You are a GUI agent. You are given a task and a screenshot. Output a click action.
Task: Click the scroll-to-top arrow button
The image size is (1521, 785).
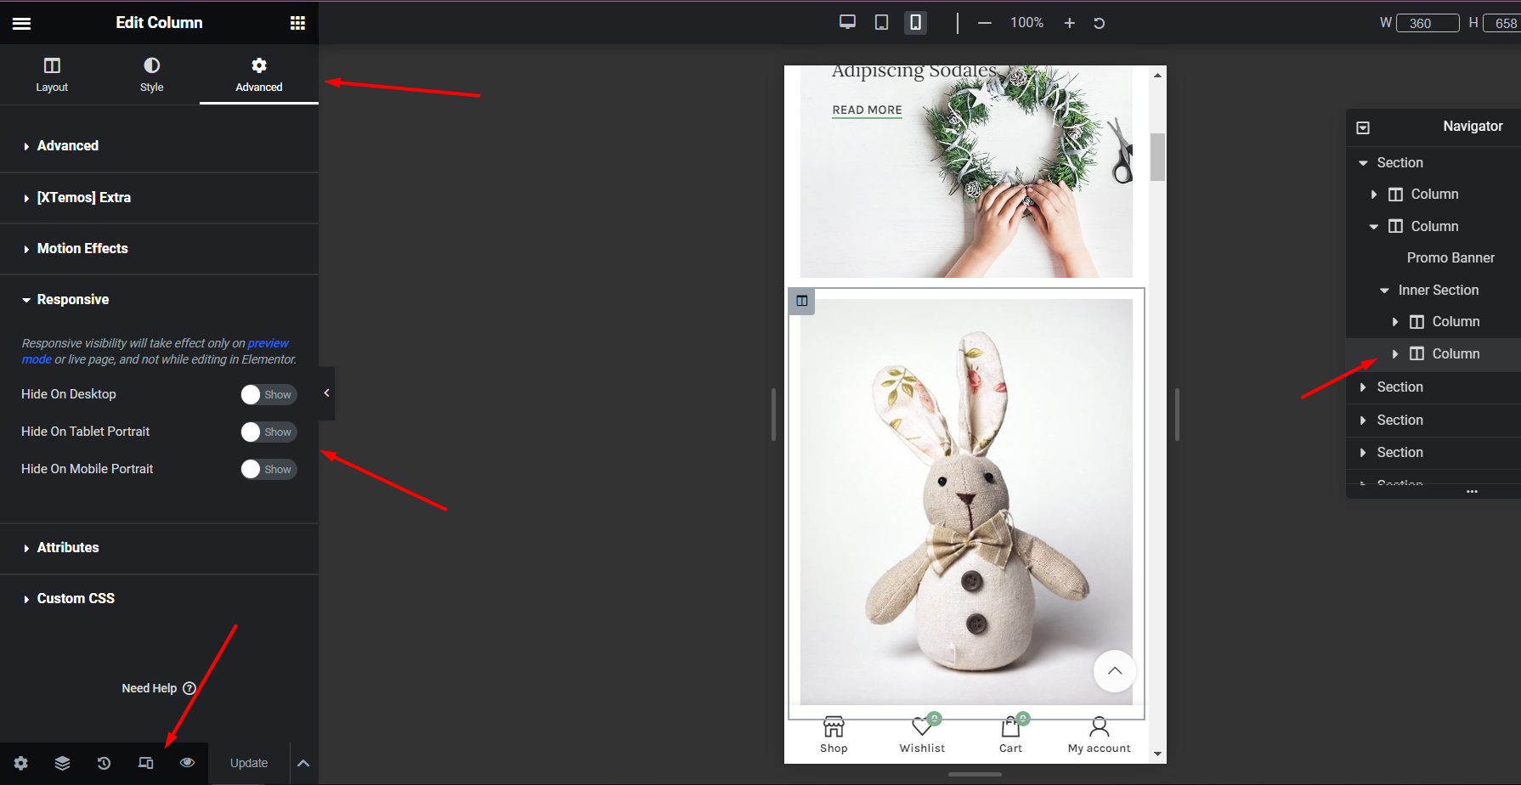pos(1115,671)
